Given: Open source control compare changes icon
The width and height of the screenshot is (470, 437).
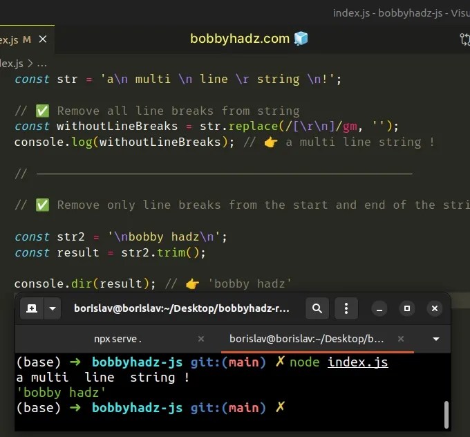Looking at the screenshot, I should [x=464, y=39].
